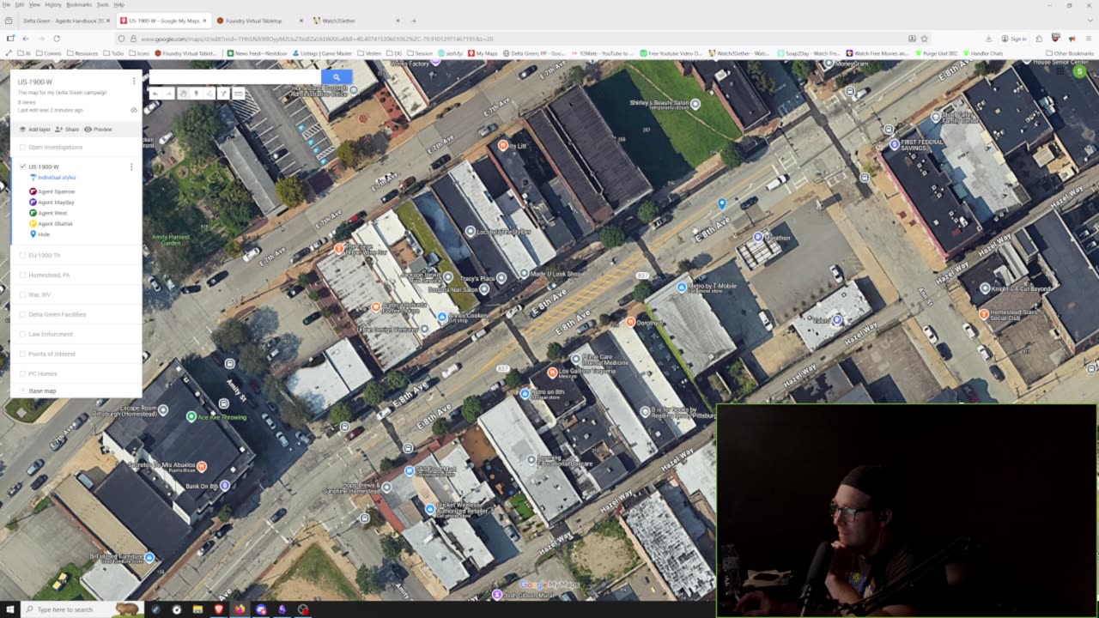The width and height of the screenshot is (1099, 618).
Task: Open map title three-dot options menu
Action: (x=134, y=82)
